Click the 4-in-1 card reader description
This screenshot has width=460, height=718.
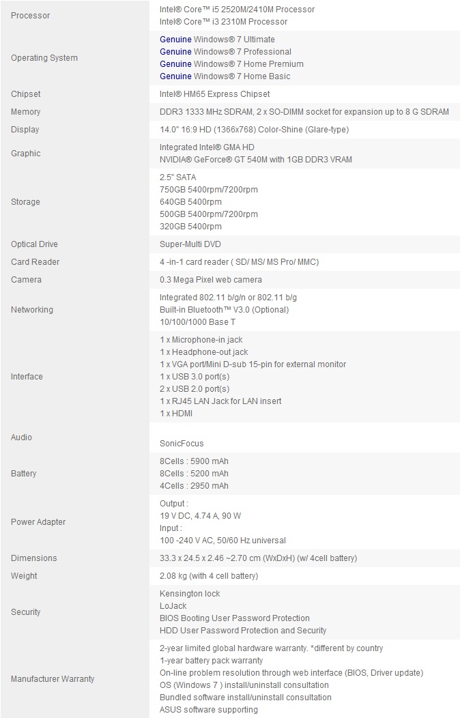(x=240, y=262)
